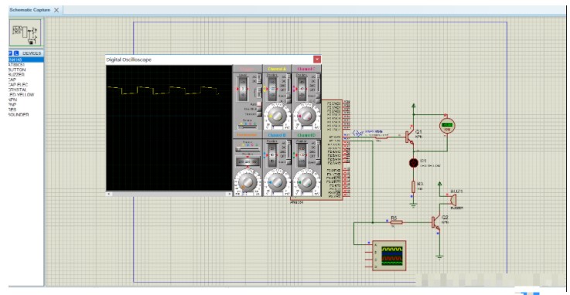Toggle the Cursors button on oscilloscope
The height and width of the screenshot is (295, 570).
click(259, 114)
